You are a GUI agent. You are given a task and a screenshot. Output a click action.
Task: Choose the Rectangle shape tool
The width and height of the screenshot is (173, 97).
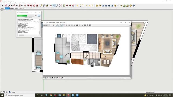19,5
